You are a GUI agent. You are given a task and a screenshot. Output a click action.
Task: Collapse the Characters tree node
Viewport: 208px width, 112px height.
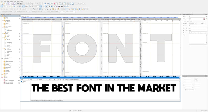2,58
